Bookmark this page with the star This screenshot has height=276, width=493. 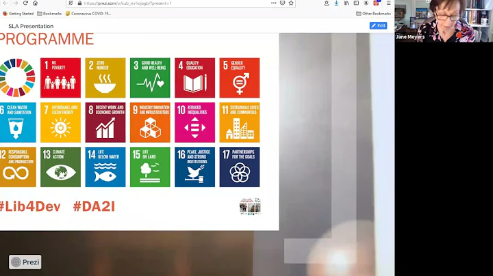click(291, 3)
